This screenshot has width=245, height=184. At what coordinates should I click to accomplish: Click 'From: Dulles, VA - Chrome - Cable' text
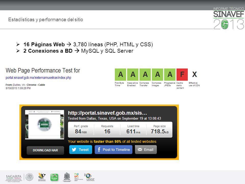pyautogui.click(x=25, y=85)
